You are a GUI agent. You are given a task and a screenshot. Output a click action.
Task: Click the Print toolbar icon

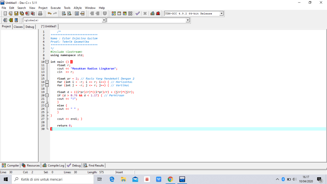click(40, 13)
